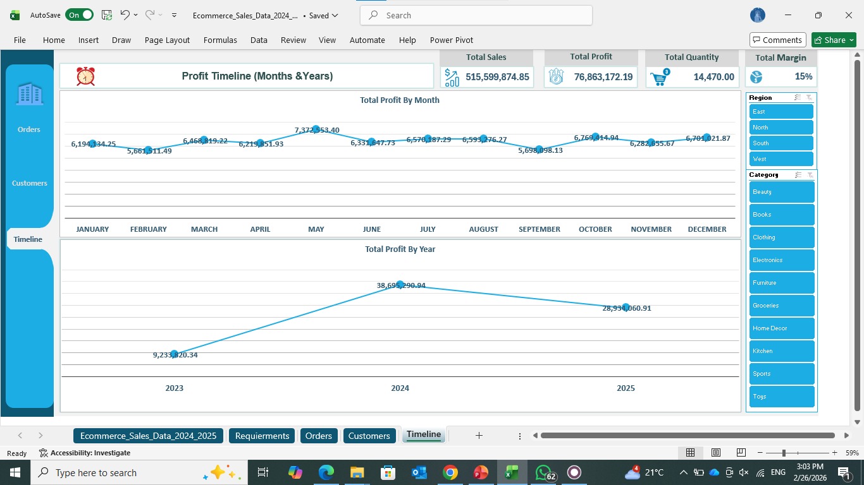Screen dimensions: 864x485
Task: Toggle the Electronics category slicer item
Action: 782,260
